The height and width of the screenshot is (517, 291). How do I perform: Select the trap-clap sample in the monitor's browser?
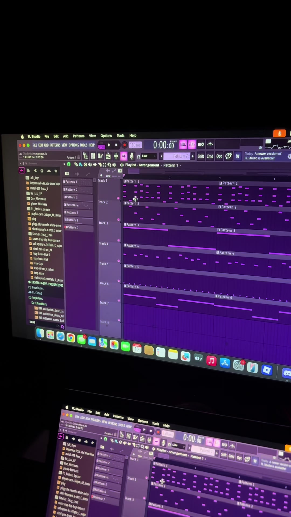pyautogui.click(x=36, y=264)
